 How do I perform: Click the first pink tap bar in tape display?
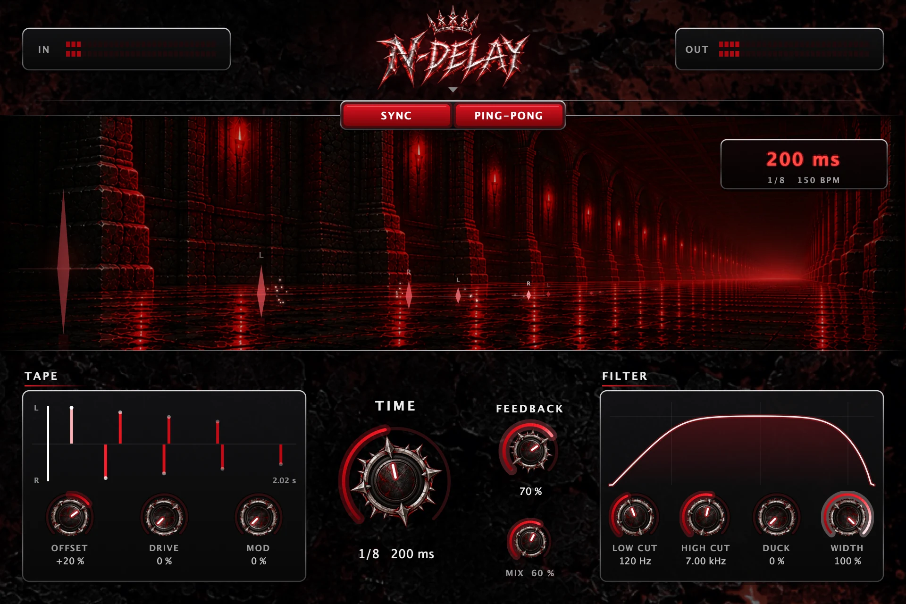(71, 425)
